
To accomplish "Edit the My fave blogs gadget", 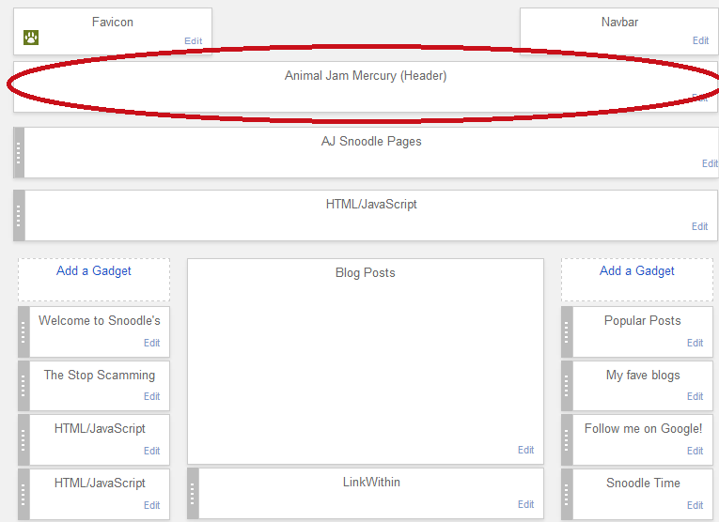I will [695, 396].
